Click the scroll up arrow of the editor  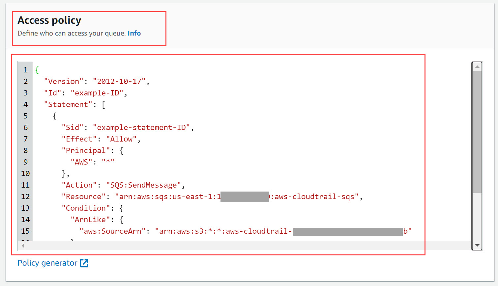pyautogui.click(x=477, y=66)
